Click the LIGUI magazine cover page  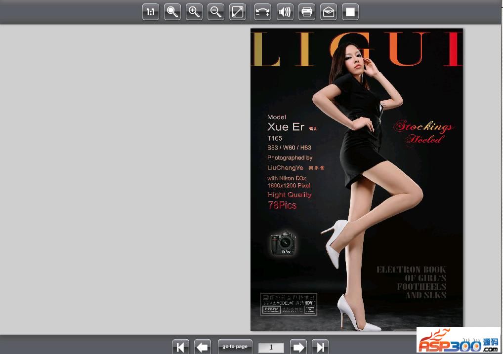(x=356, y=197)
